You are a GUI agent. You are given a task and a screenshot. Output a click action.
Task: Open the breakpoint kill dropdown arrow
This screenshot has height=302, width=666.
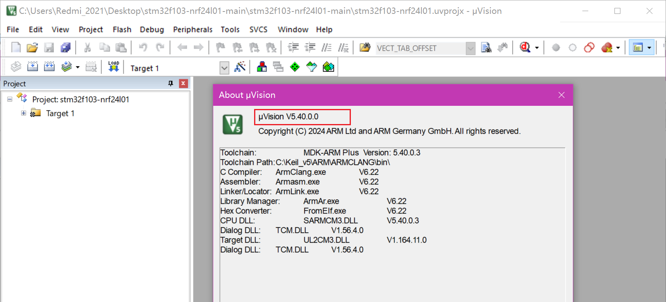pos(618,48)
